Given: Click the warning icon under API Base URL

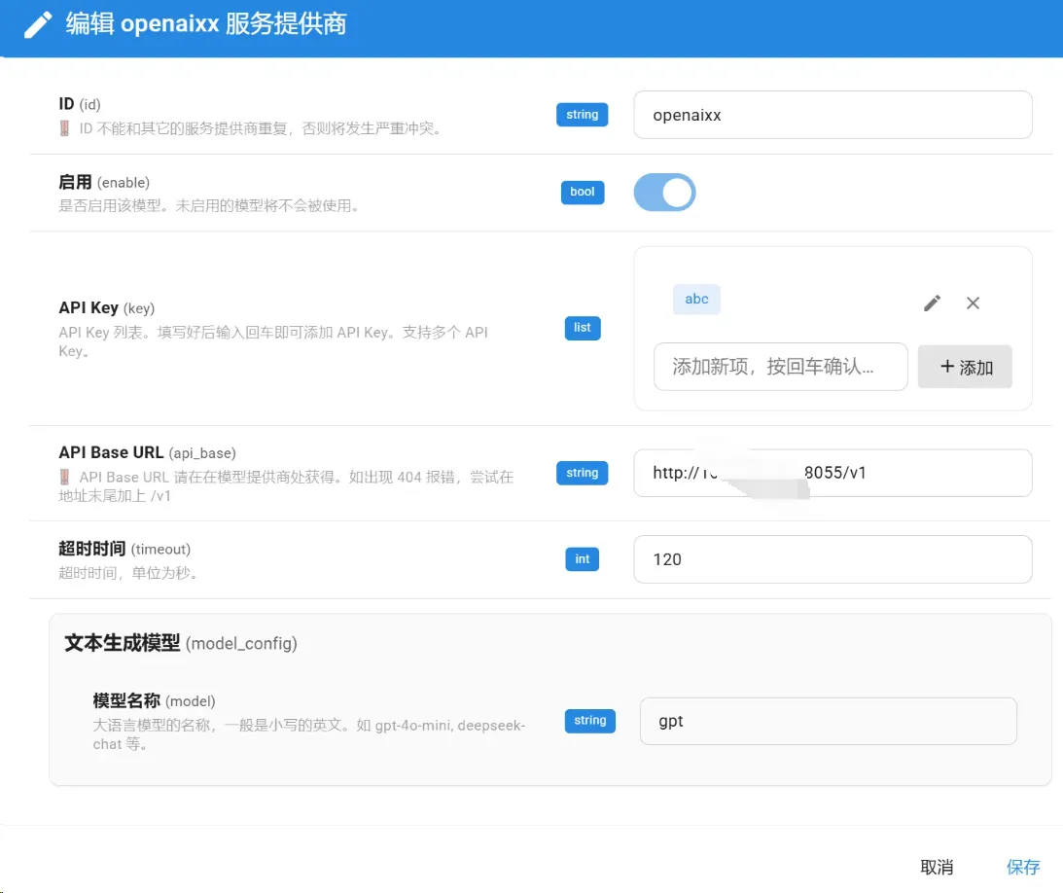Looking at the screenshot, I should pos(64,477).
